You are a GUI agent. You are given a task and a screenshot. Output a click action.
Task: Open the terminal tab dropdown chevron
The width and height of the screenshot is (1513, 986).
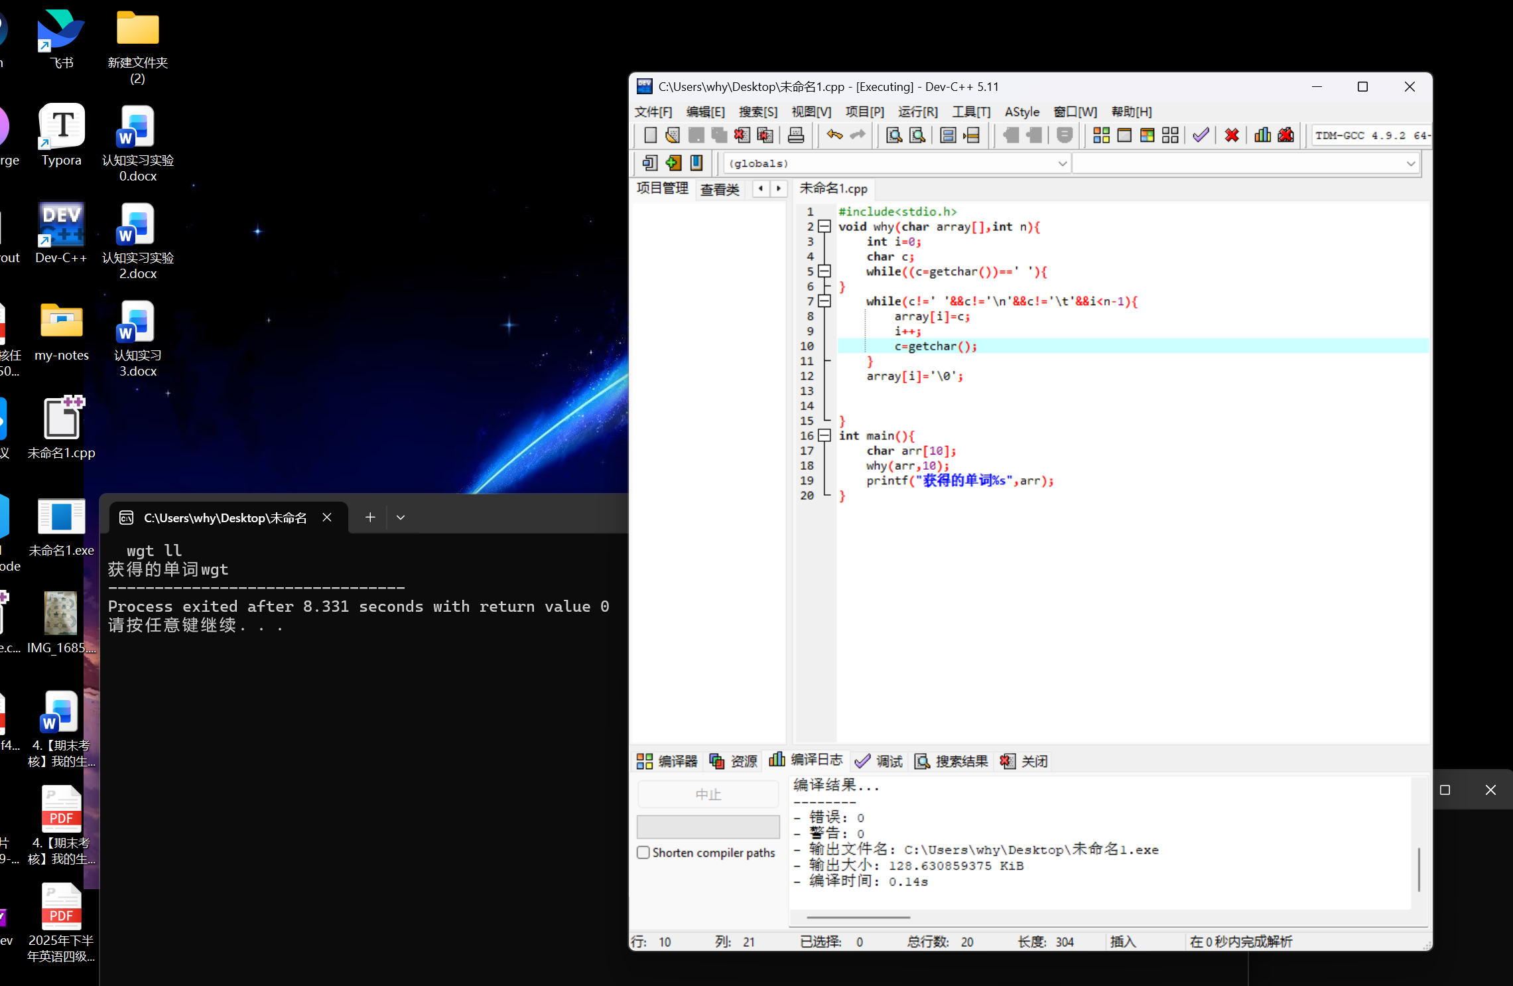pos(400,518)
